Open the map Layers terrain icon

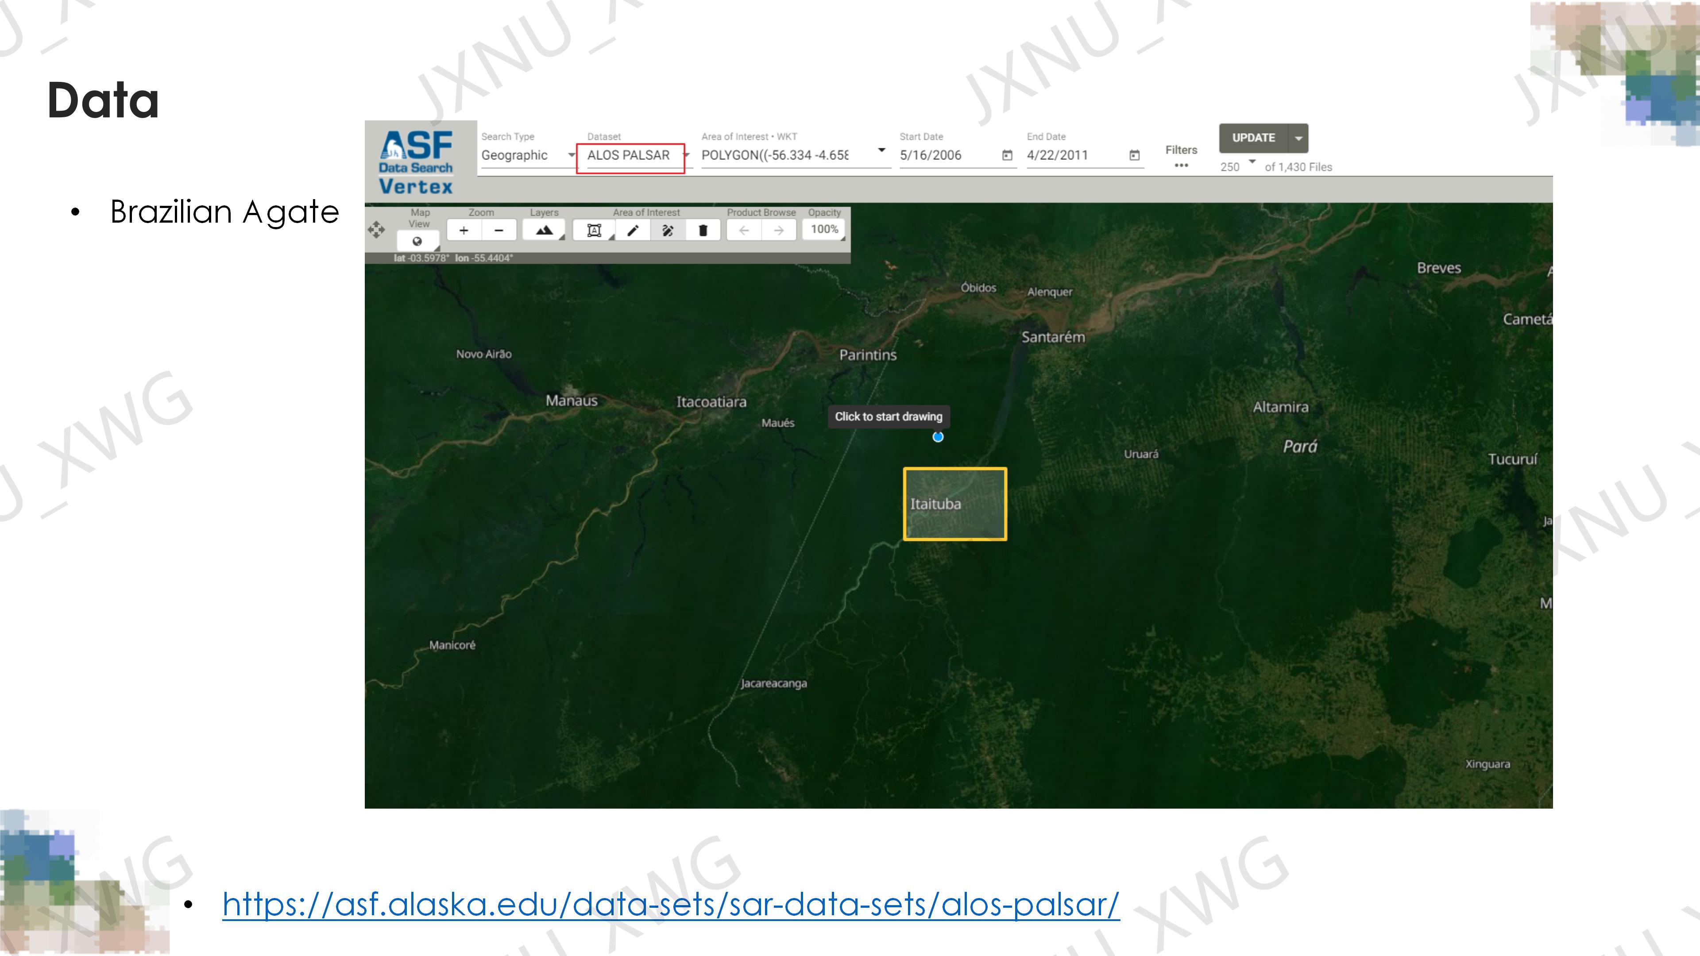[x=544, y=230]
